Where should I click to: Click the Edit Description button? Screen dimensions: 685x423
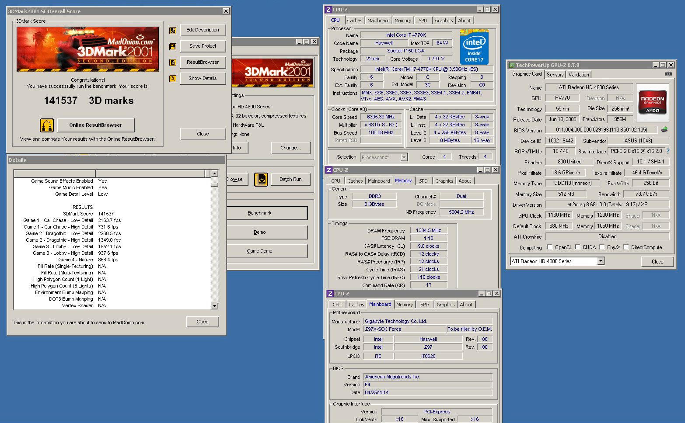[203, 30]
